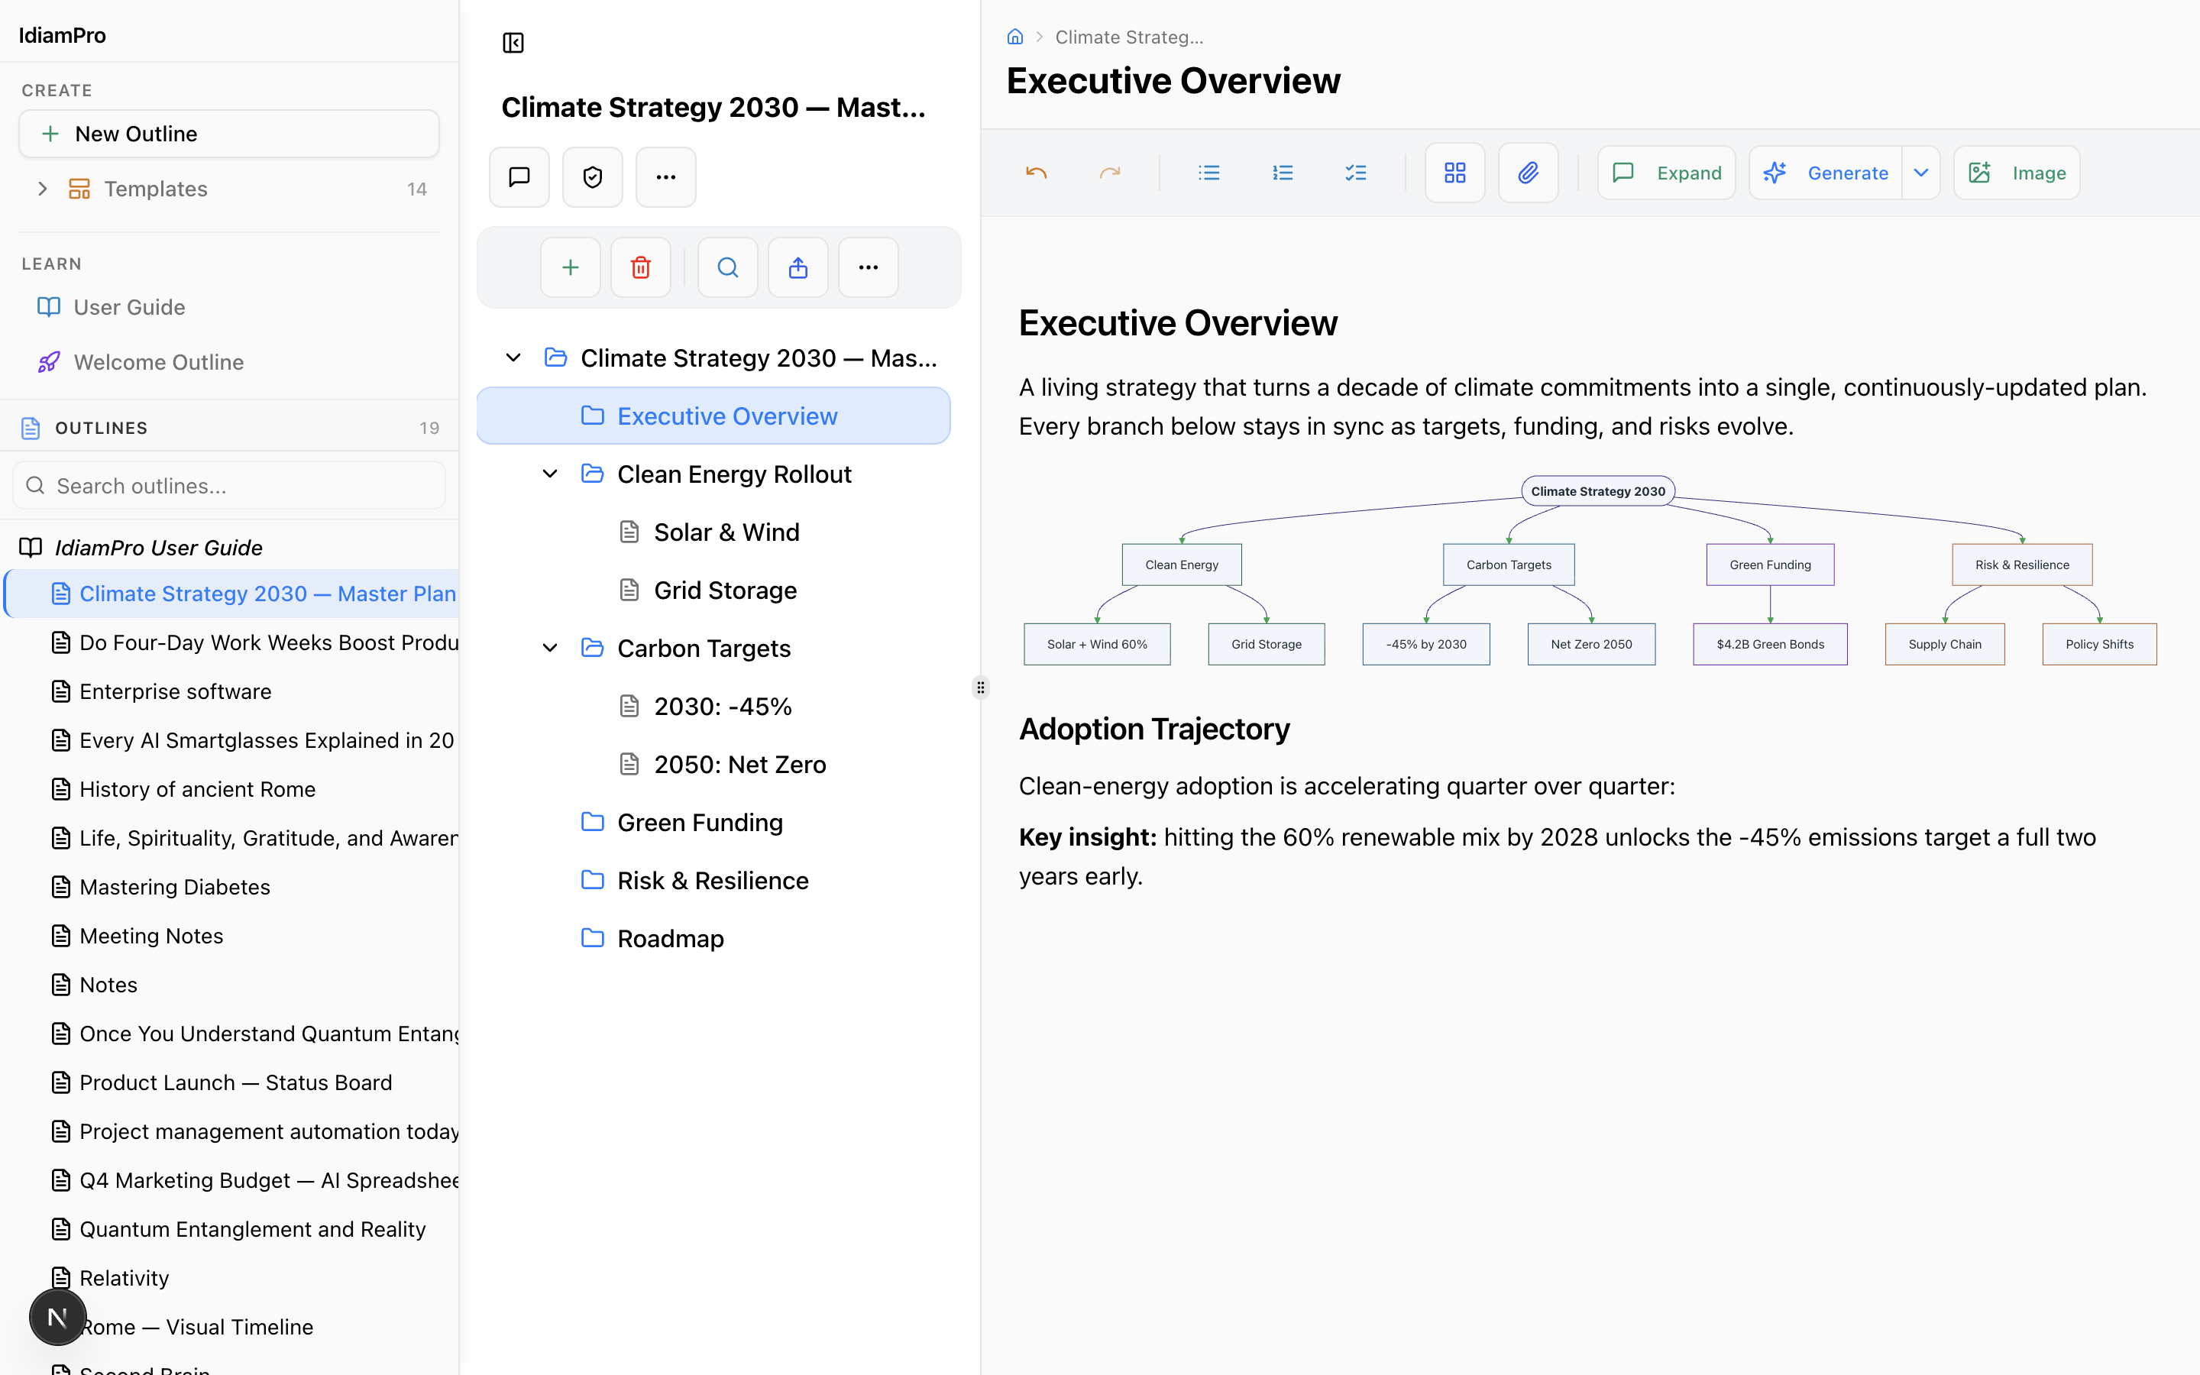Undo the last edit
This screenshot has height=1375, width=2200.
pyautogui.click(x=1037, y=173)
